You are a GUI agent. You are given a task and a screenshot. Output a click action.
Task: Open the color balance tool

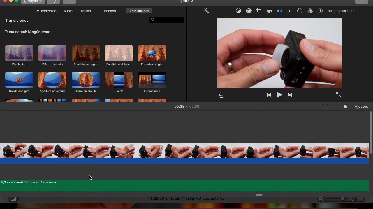click(238, 11)
